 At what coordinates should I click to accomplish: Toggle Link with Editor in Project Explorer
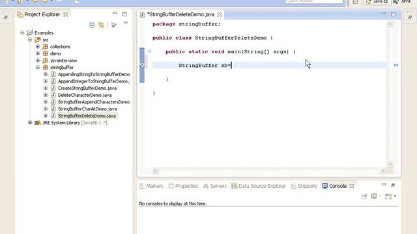point(102,25)
